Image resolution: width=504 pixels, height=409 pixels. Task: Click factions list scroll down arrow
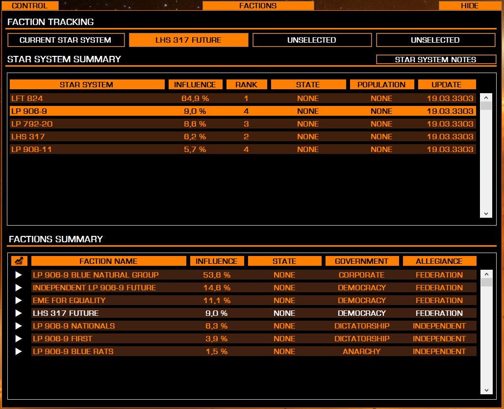click(x=486, y=390)
